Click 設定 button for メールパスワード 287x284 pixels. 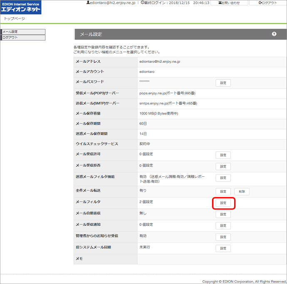(x=223, y=83)
